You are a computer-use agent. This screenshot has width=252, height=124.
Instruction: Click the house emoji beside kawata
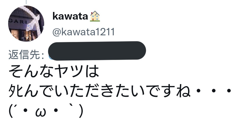tap(95, 16)
